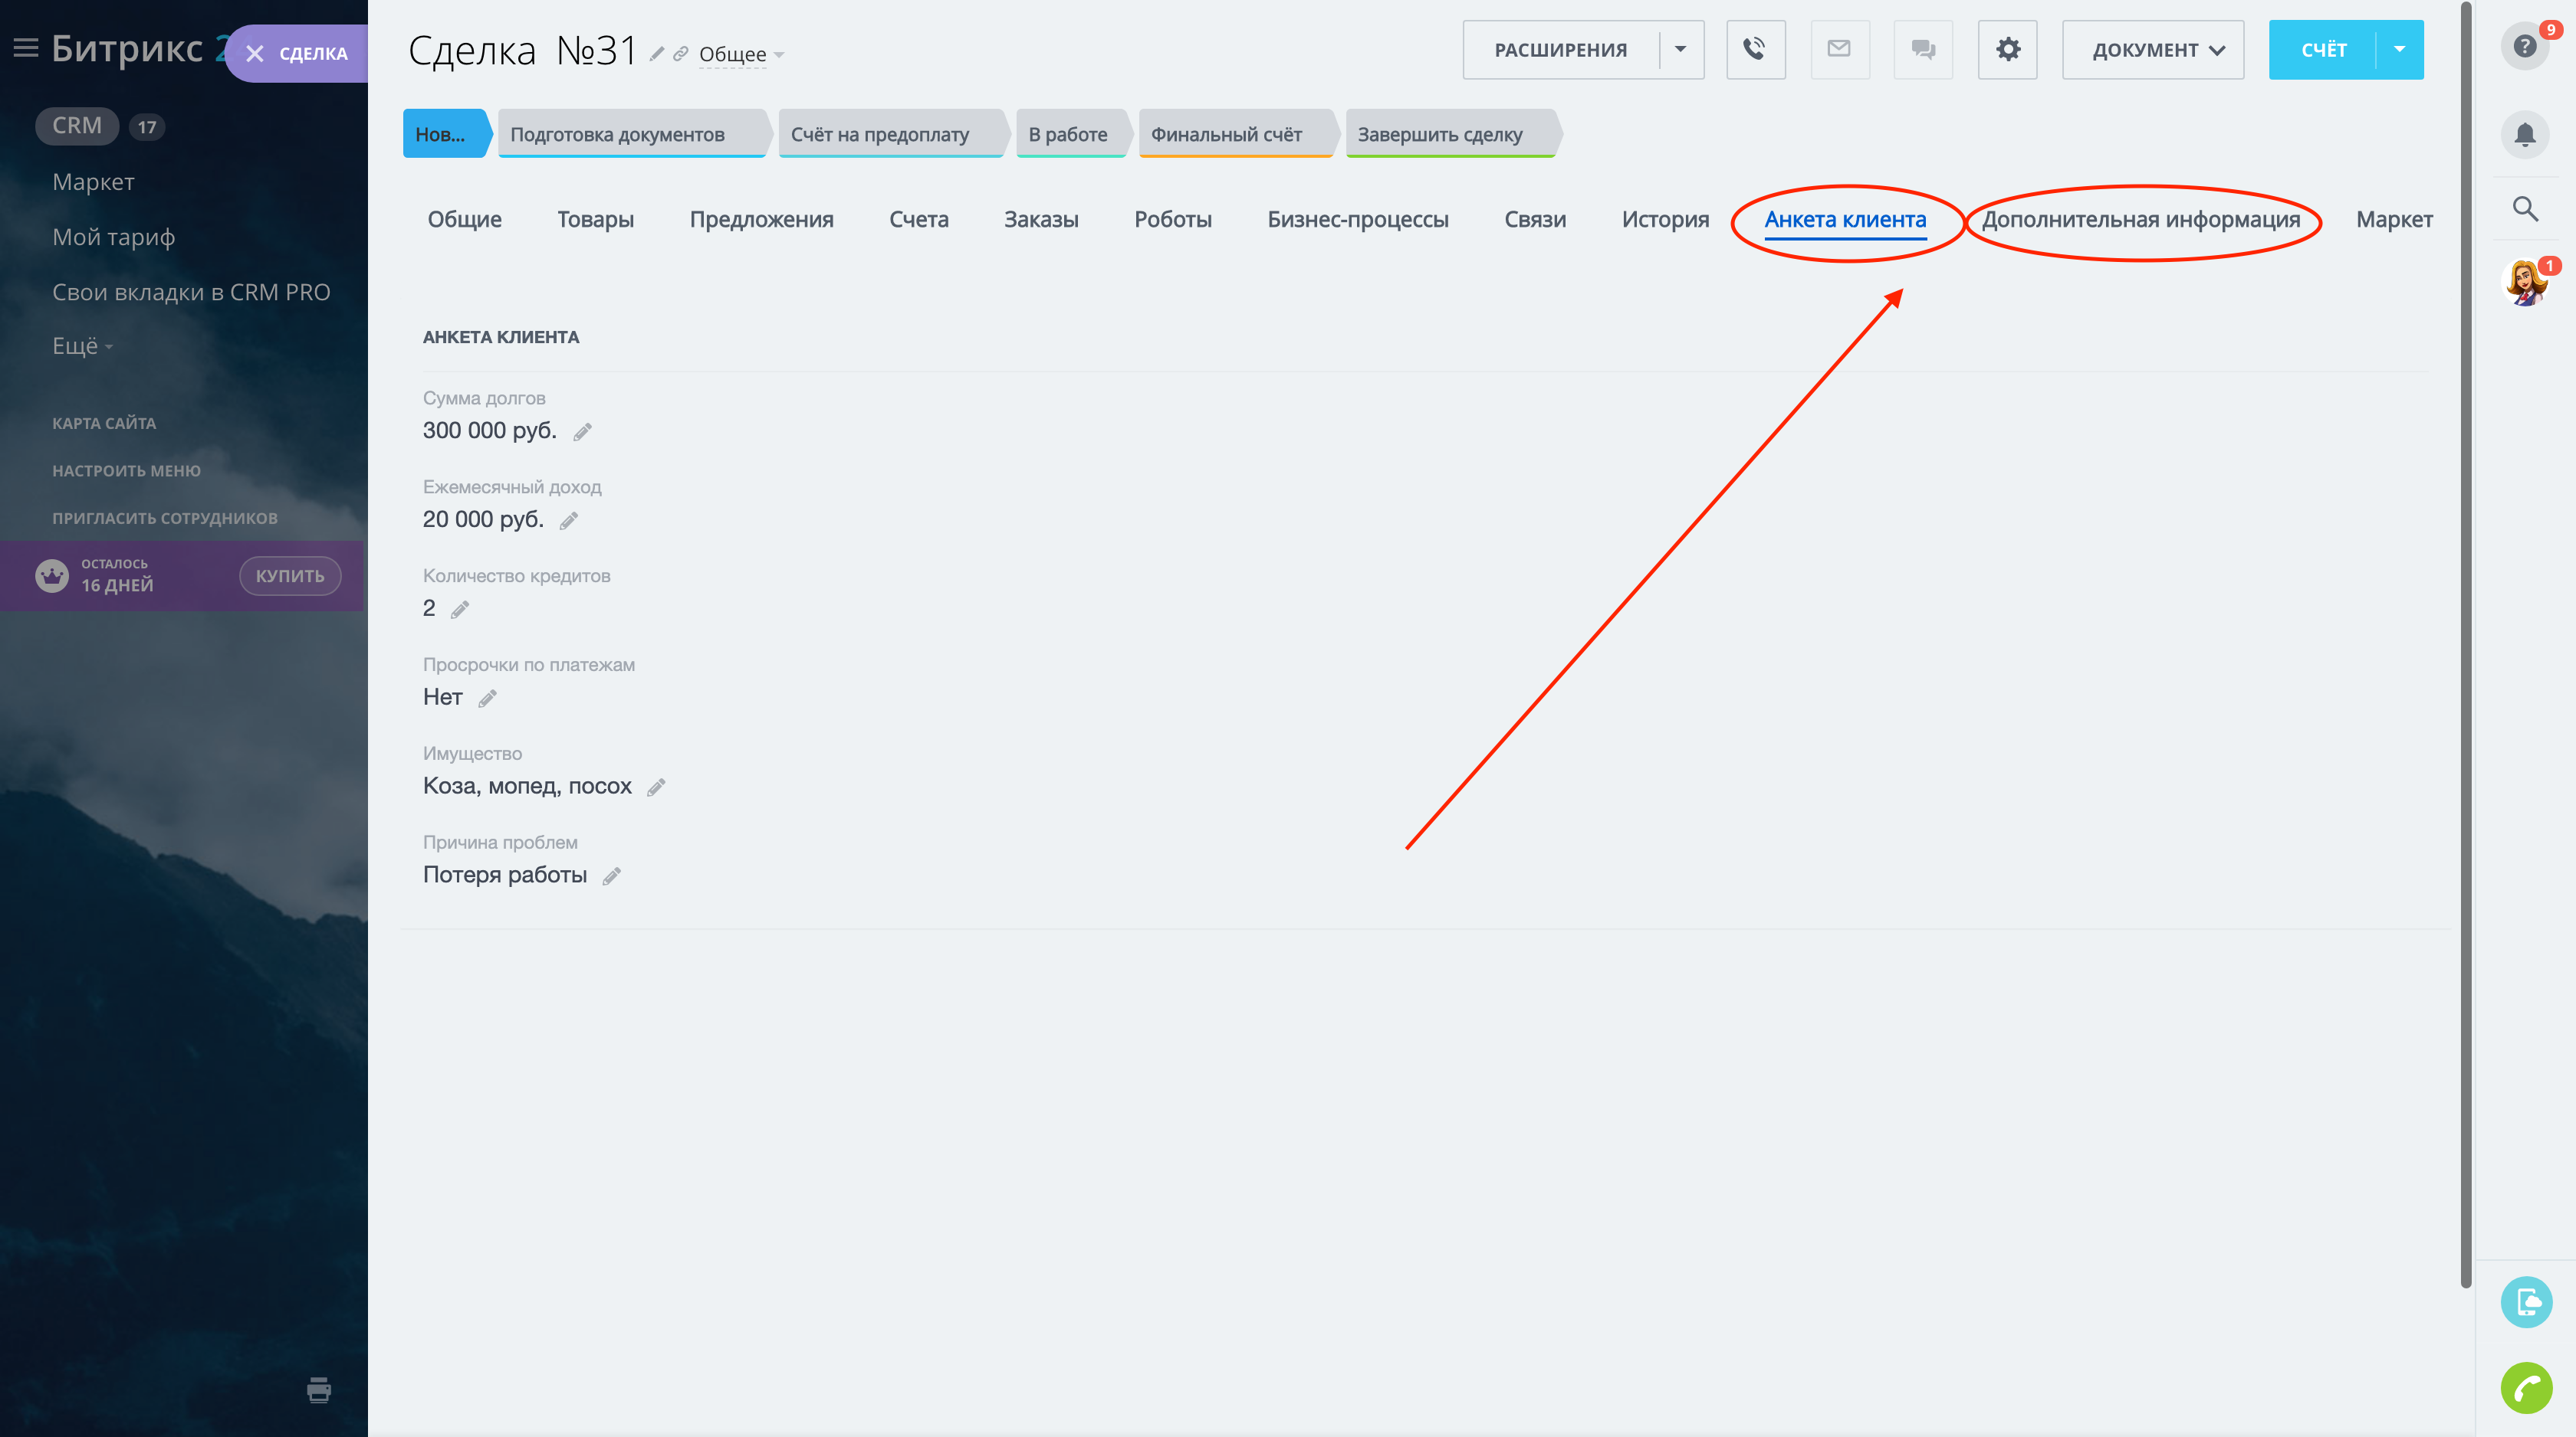Image resolution: width=2576 pixels, height=1437 pixels.
Task: Click the printer icon in the sidebar
Action: 319,1389
